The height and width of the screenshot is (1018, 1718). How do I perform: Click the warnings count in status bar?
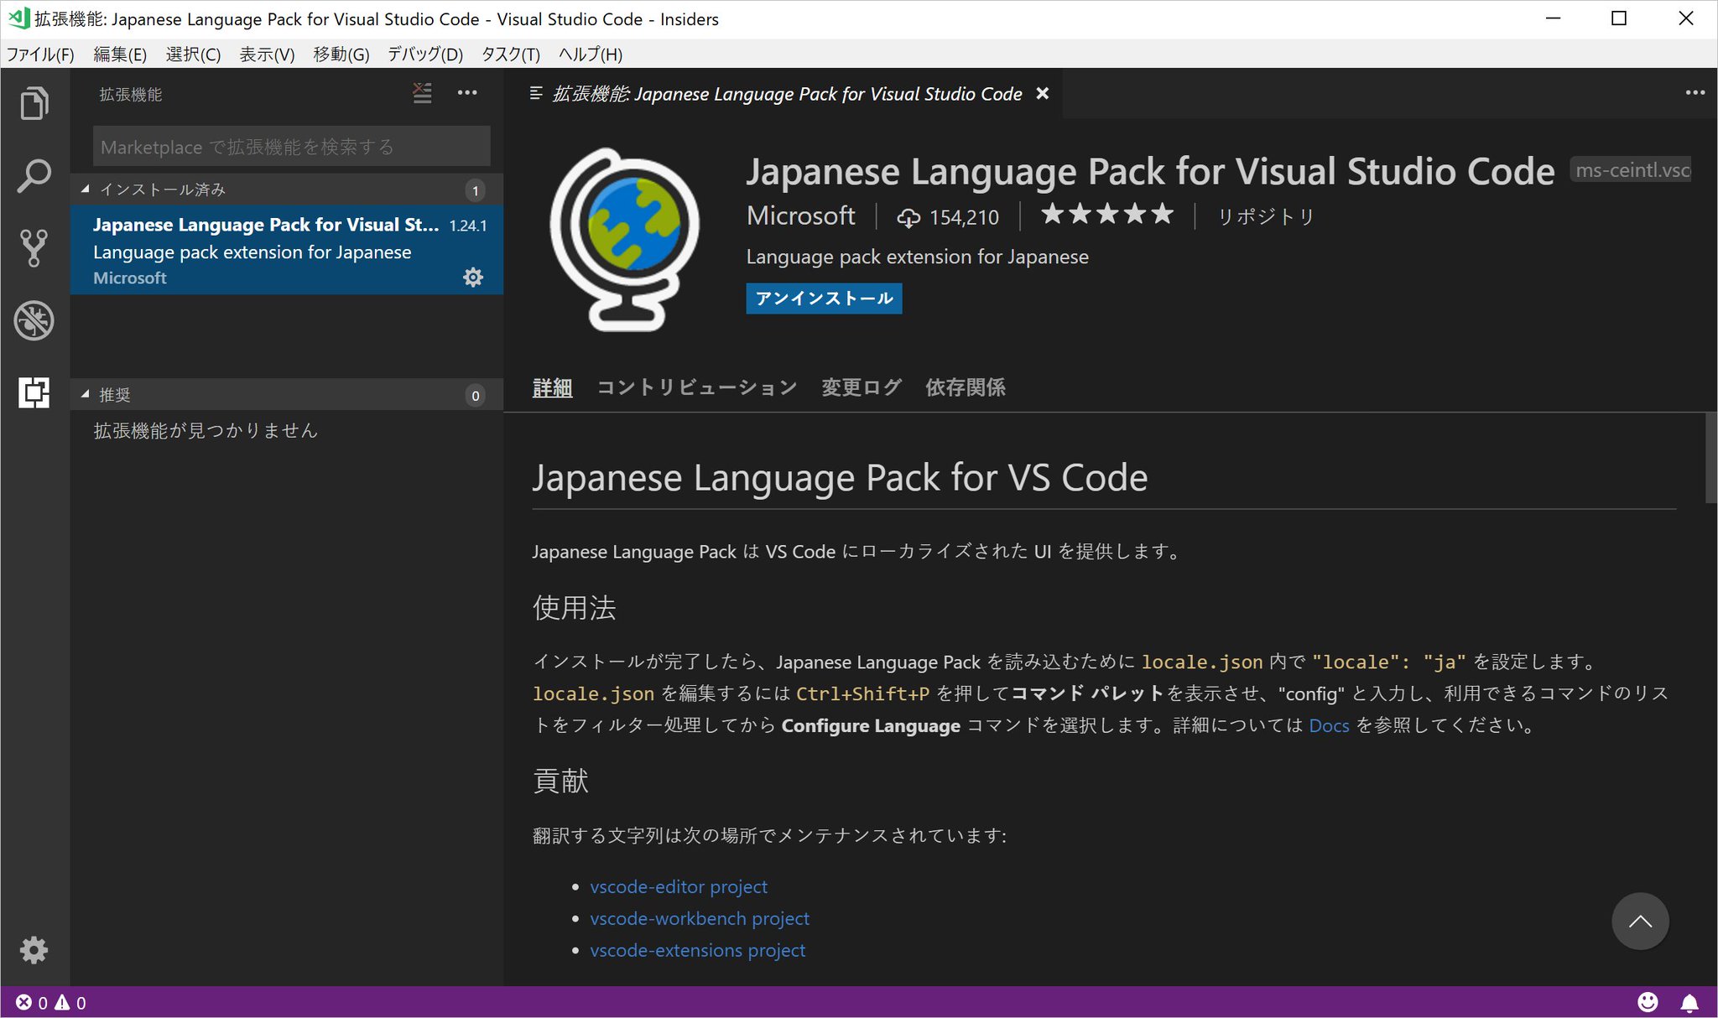tap(70, 1003)
